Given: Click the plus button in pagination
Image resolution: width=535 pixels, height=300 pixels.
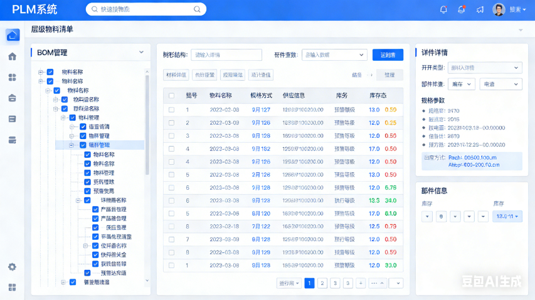Looking at the screenshot, I should pos(361,283).
